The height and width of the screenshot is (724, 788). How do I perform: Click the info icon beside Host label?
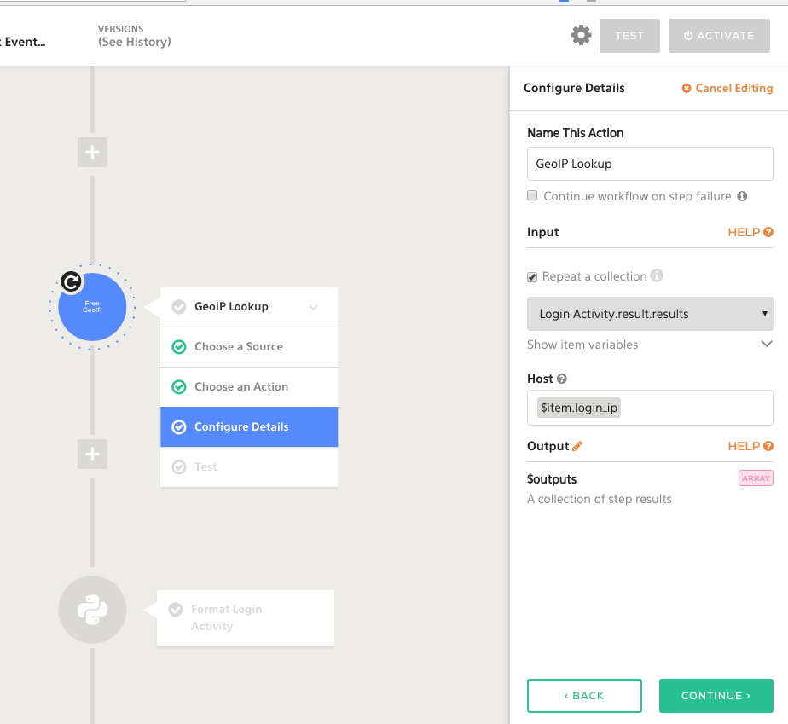pos(562,379)
